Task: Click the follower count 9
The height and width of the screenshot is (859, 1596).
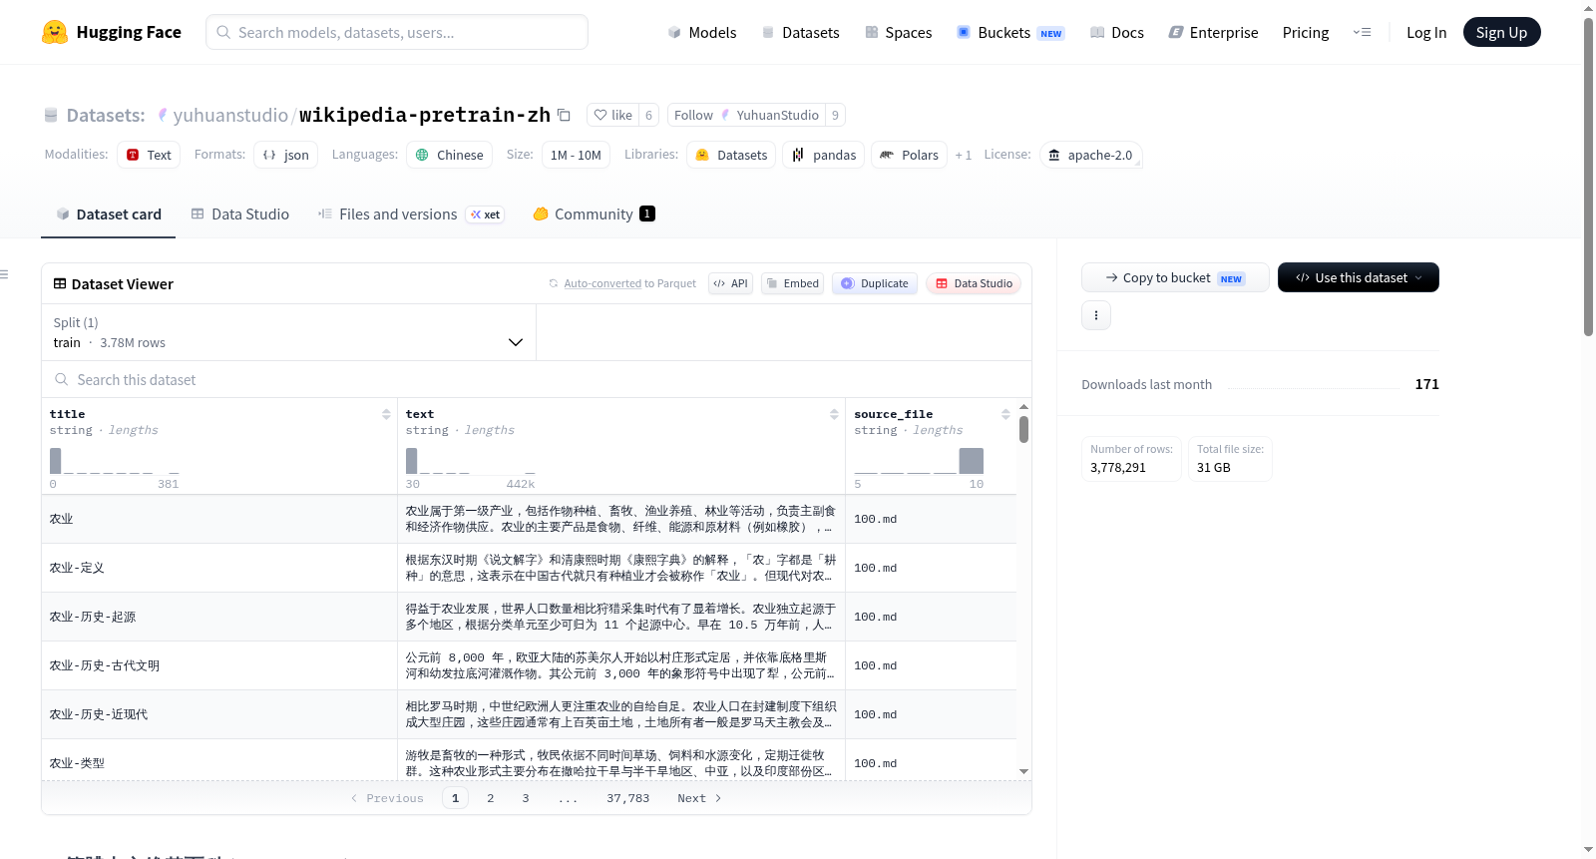Action: tap(835, 115)
